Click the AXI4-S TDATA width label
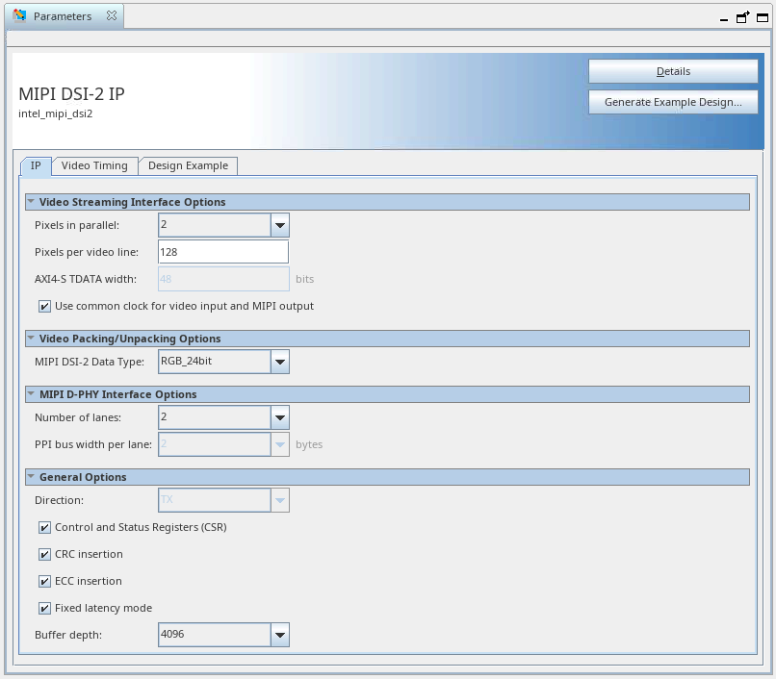The image size is (776, 679). (85, 279)
